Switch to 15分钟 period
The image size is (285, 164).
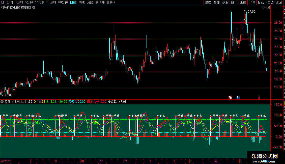(40, 2)
